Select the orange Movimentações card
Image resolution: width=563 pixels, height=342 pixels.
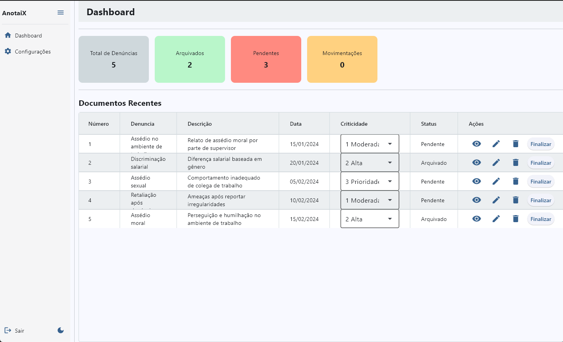coord(342,59)
